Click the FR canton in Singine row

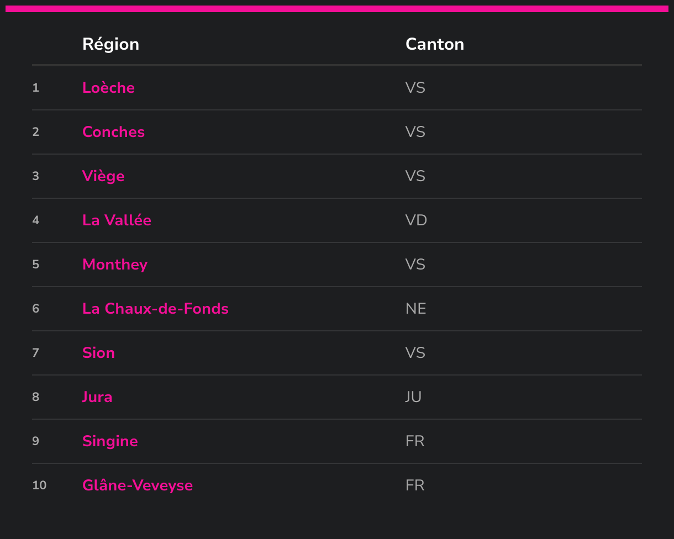pyautogui.click(x=415, y=441)
